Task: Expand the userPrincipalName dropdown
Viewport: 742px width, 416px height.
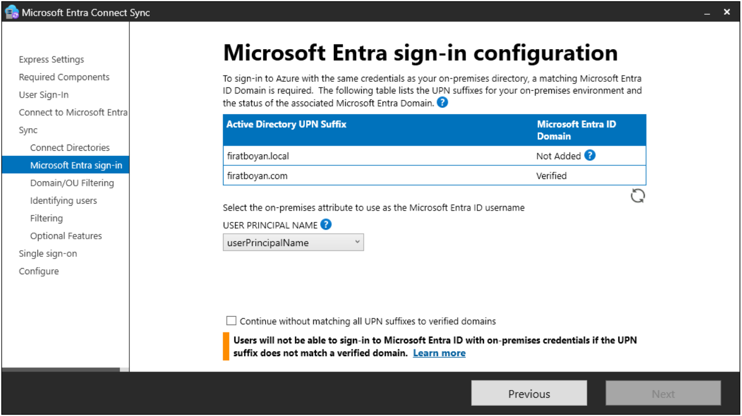Action: 293,243
